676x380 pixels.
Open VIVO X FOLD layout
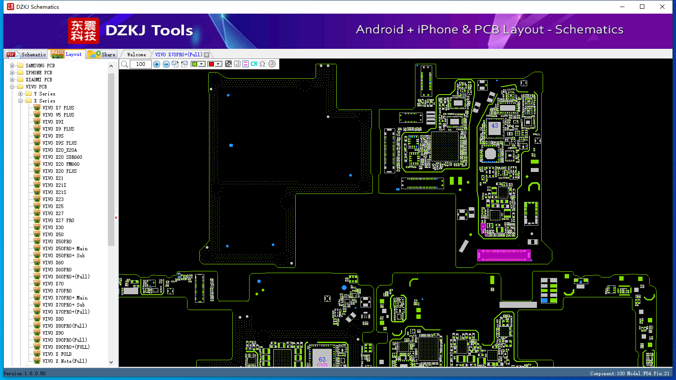(57, 354)
